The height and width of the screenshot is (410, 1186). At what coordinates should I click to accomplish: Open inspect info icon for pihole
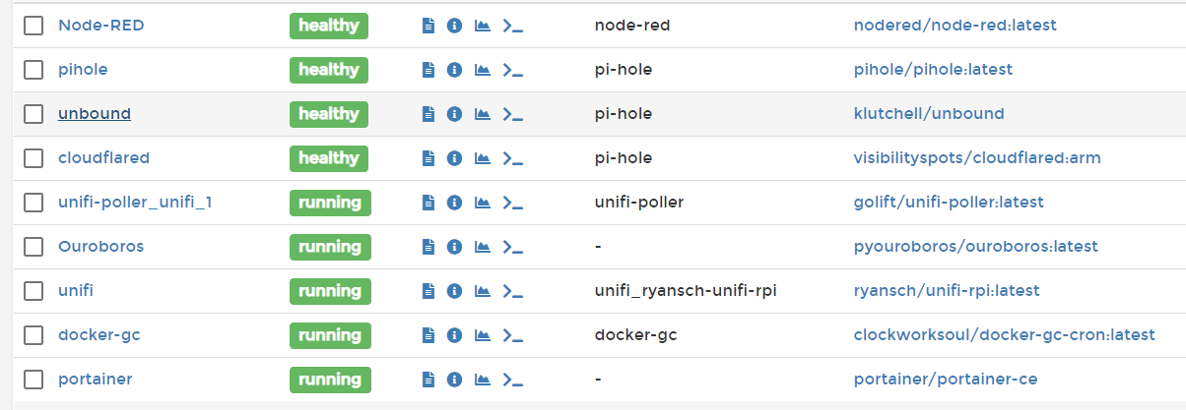tap(454, 70)
